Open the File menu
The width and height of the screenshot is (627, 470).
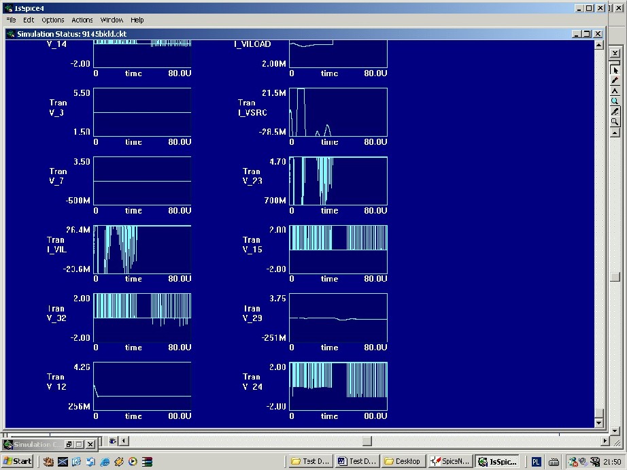click(12, 20)
